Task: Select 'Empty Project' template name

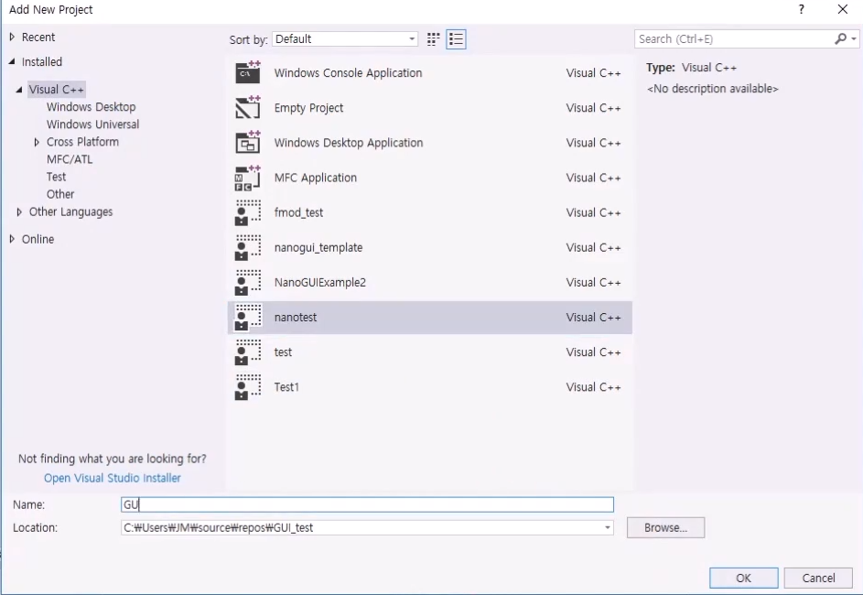Action: (308, 108)
